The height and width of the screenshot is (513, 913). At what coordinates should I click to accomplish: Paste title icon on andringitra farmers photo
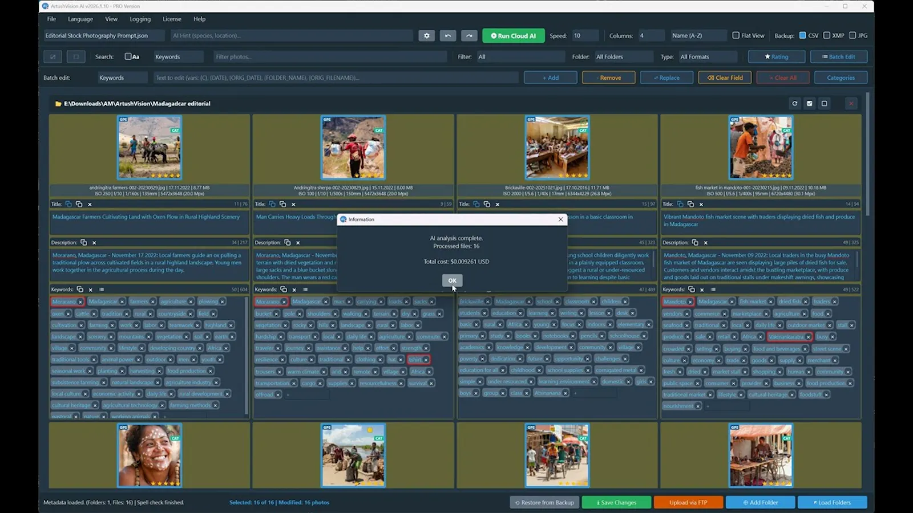pos(79,204)
